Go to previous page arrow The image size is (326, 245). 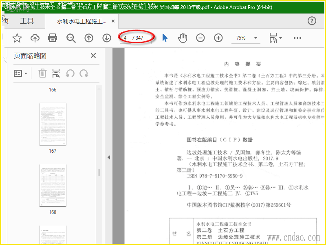click(89, 38)
